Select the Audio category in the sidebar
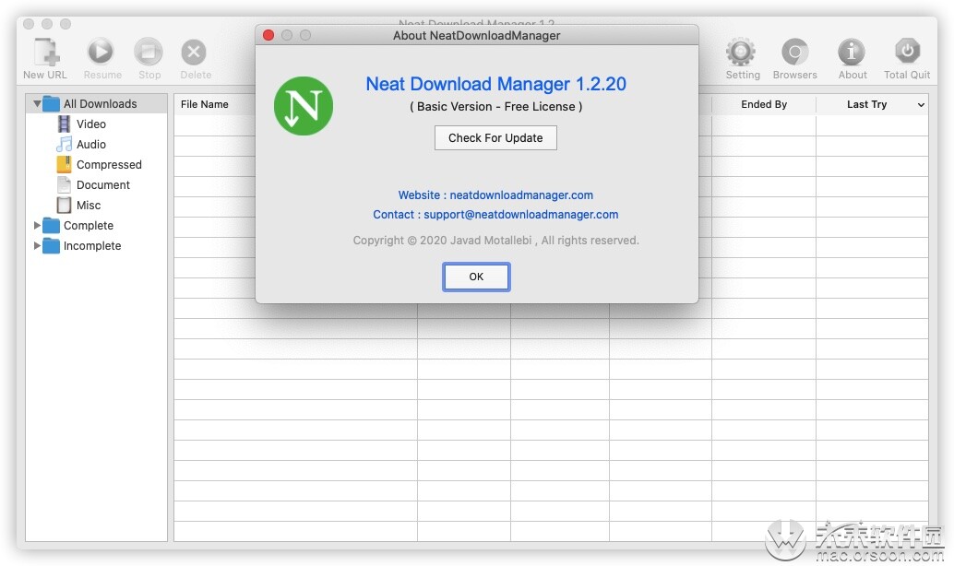 tap(91, 144)
